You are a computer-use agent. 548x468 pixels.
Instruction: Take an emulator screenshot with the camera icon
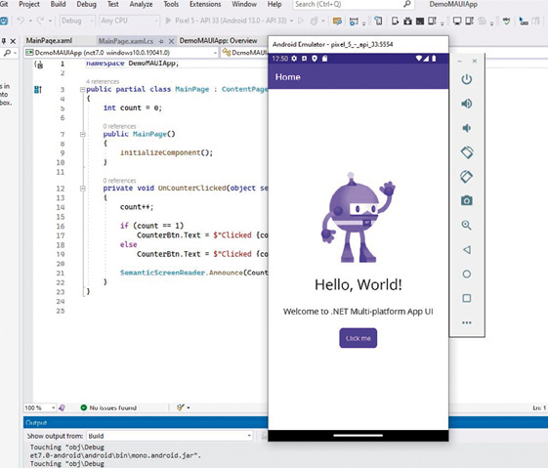point(467,200)
